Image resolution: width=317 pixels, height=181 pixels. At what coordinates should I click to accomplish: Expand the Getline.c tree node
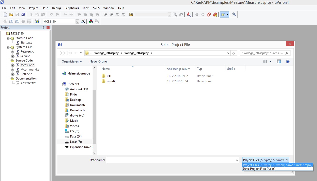click(13, 74)
